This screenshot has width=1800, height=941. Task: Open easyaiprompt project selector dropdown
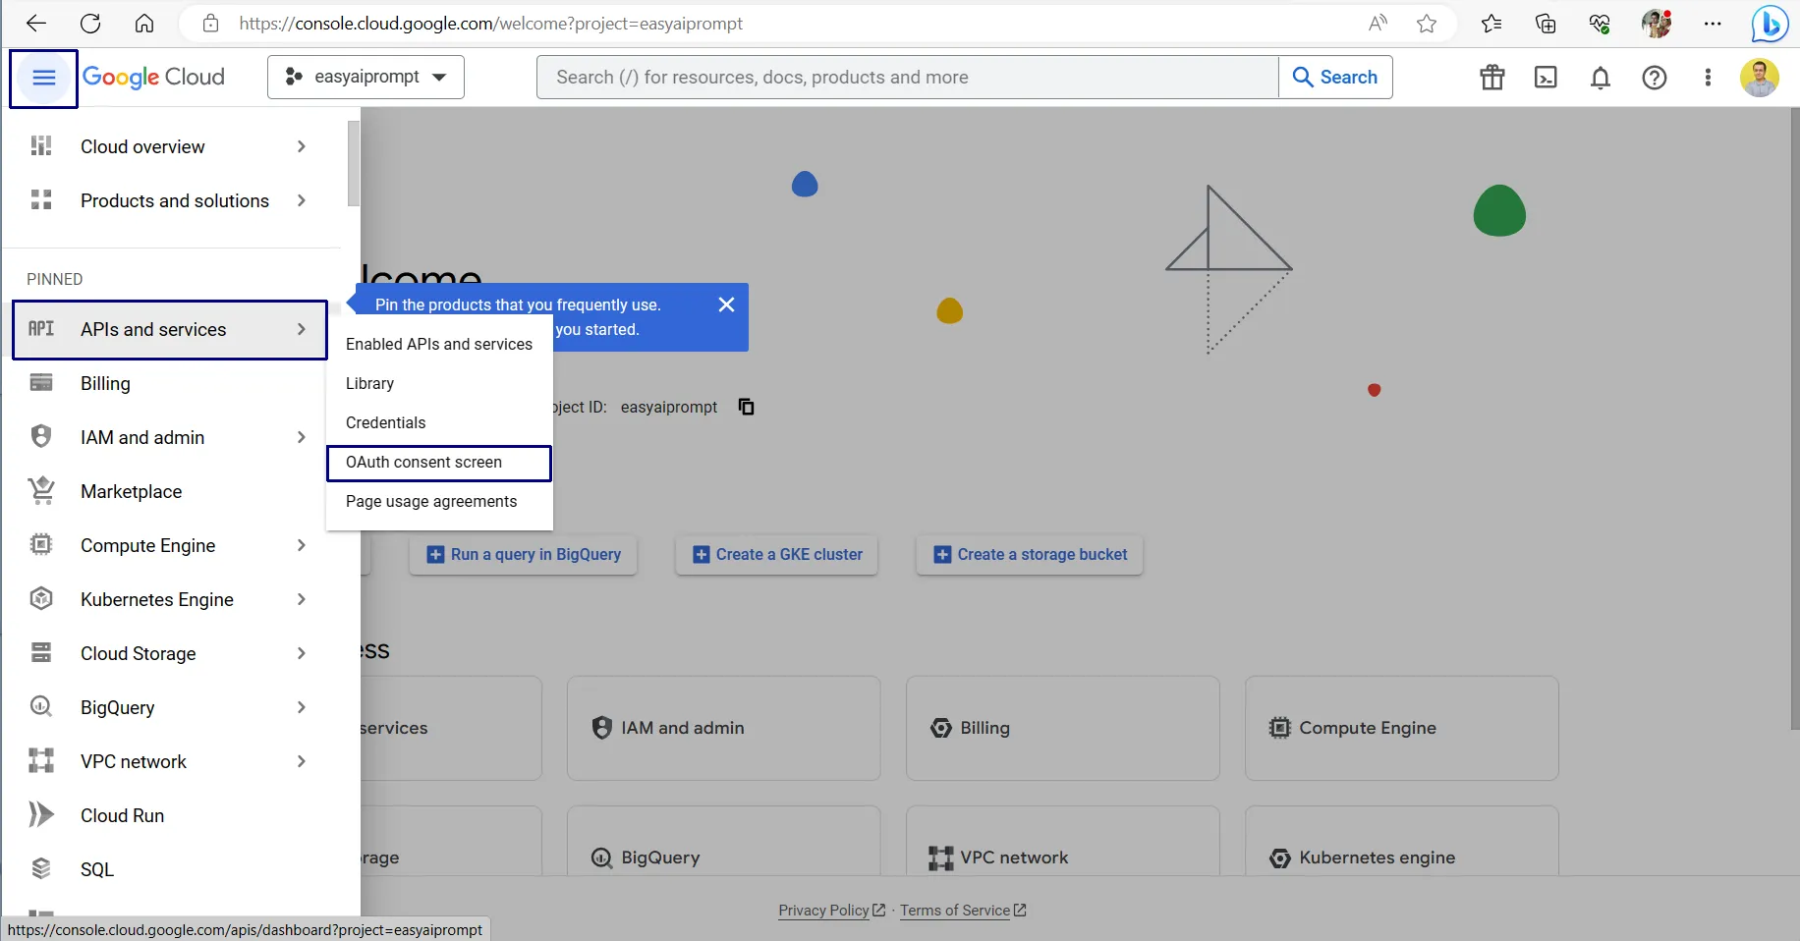tap(366, 77)
